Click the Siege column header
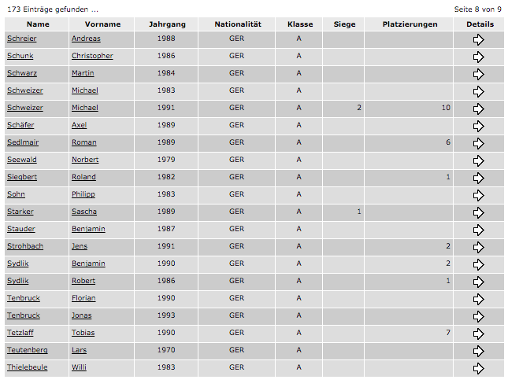Screen dimensions: 508x387 [344, 24]
